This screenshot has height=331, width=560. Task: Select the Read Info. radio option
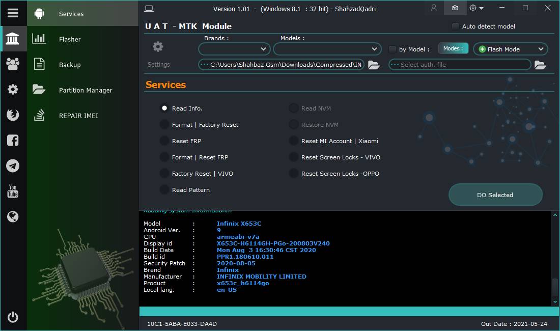164,108
